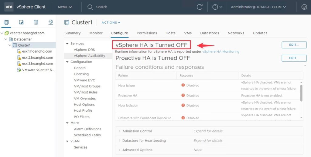Switch to Networking inventory view
This screenshot has width=311, height=157.
click(x=51, y=22)
